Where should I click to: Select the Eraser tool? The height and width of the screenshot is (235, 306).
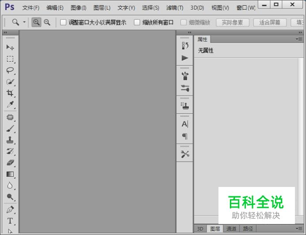point(10,163)
